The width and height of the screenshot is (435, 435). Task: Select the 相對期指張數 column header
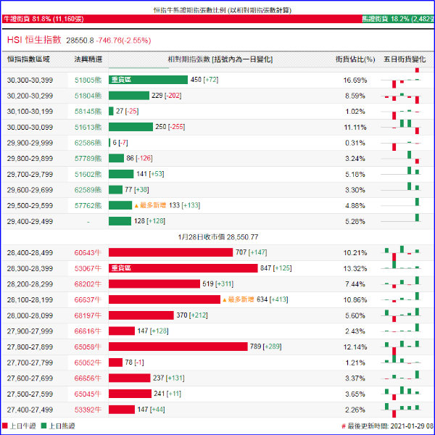pyautogui.click(x=220, y=59)
